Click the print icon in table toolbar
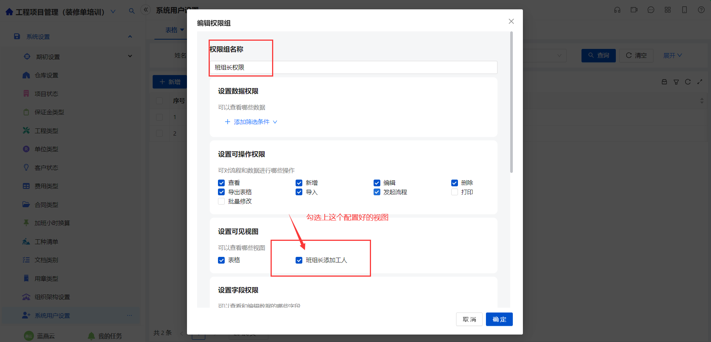 [x=664, y=82]
